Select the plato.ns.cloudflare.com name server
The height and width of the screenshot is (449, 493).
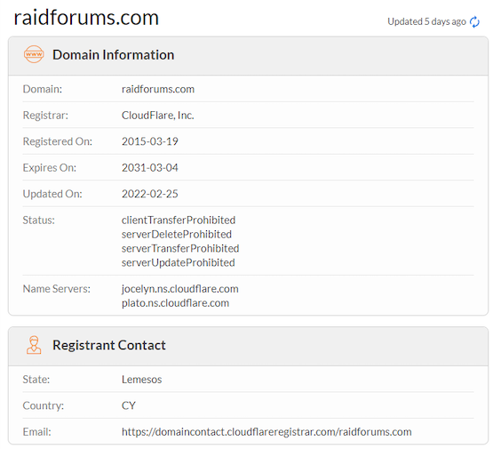pos(176,303)
